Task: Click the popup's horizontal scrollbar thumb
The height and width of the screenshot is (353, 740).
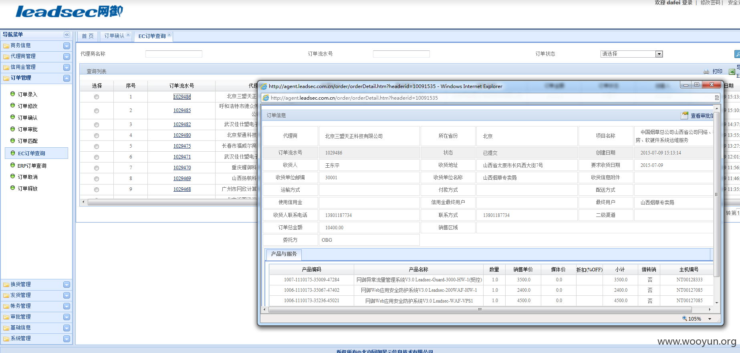Action: pyautogui.click(x=480, y=309)
